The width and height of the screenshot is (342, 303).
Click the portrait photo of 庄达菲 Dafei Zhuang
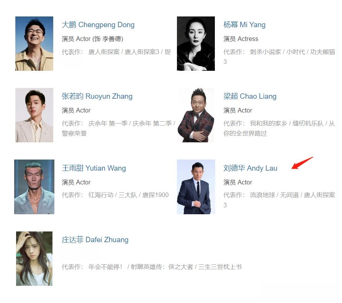click(34, 259)
